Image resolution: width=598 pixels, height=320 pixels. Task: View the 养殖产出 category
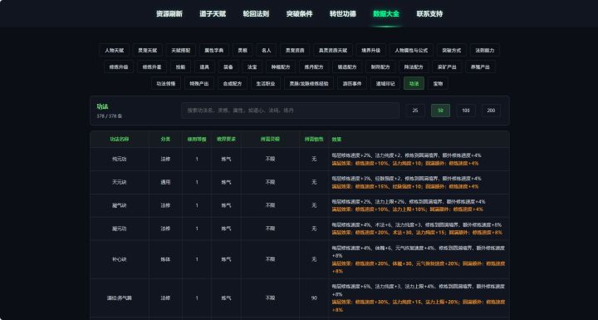tap(480, 66)
